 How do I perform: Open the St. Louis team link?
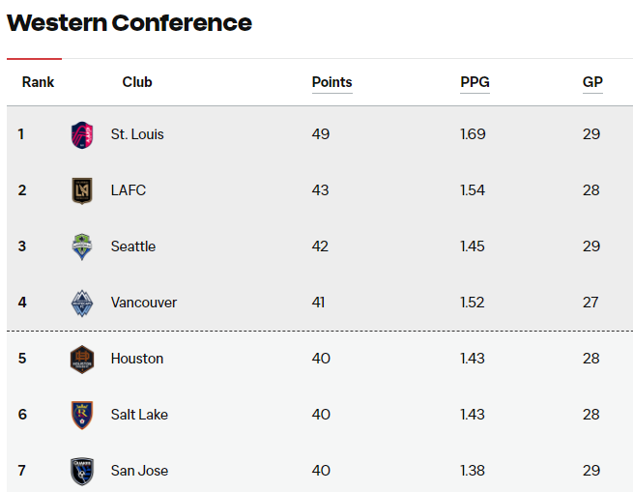pos(137,134)
